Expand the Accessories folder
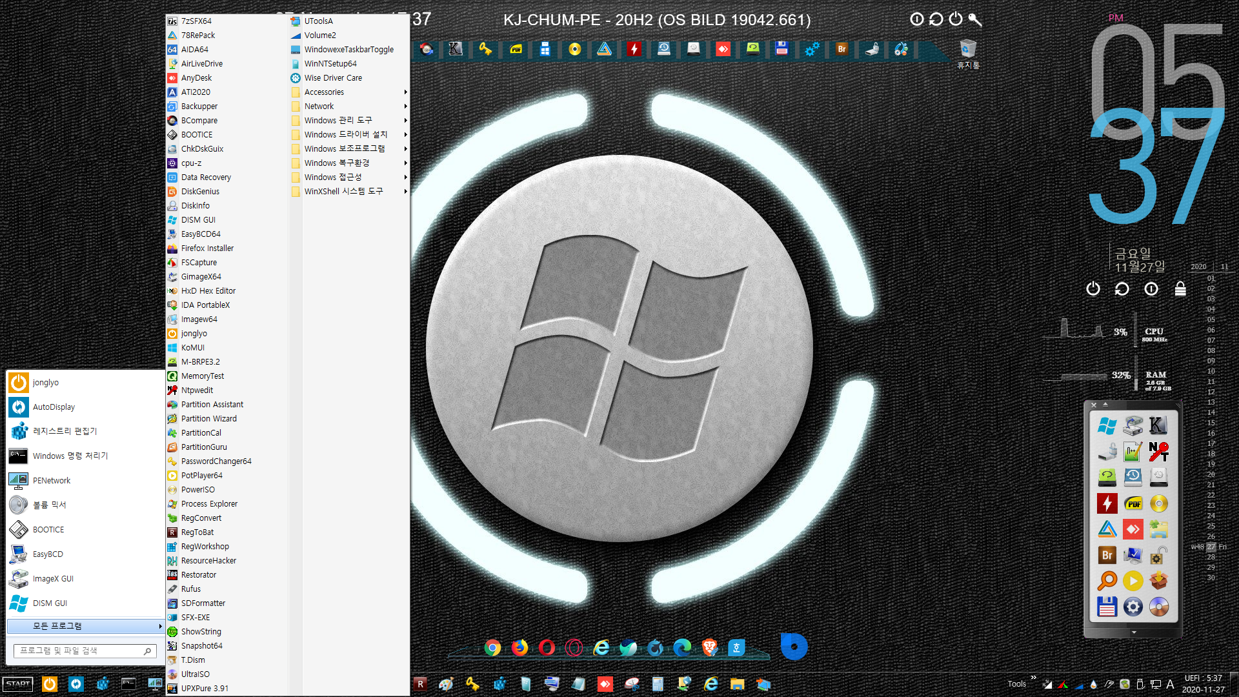This screenshot has width=1239, height=697. tap(349, 92)
